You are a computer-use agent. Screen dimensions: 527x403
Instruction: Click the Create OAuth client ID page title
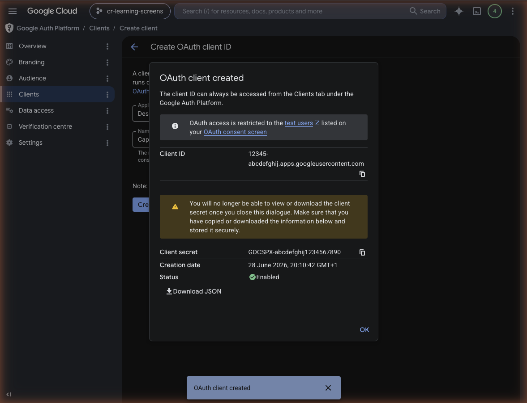pos(191,47)
